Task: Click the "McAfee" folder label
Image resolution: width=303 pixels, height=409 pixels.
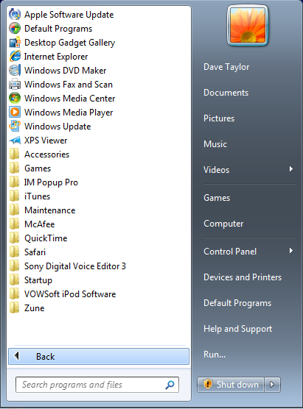Action: 40,224
